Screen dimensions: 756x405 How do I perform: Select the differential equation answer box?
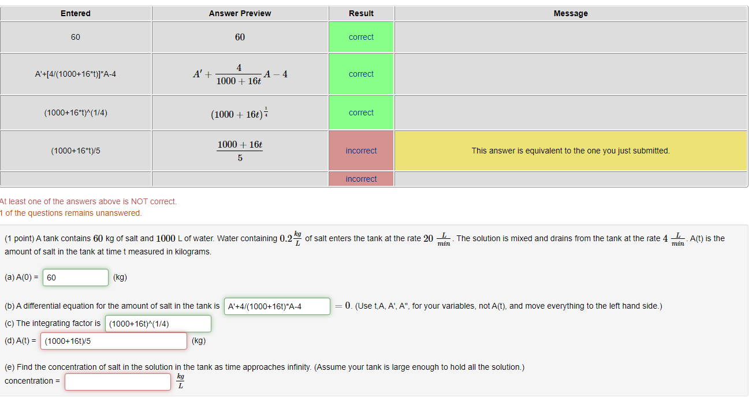[x=277, y=306]
